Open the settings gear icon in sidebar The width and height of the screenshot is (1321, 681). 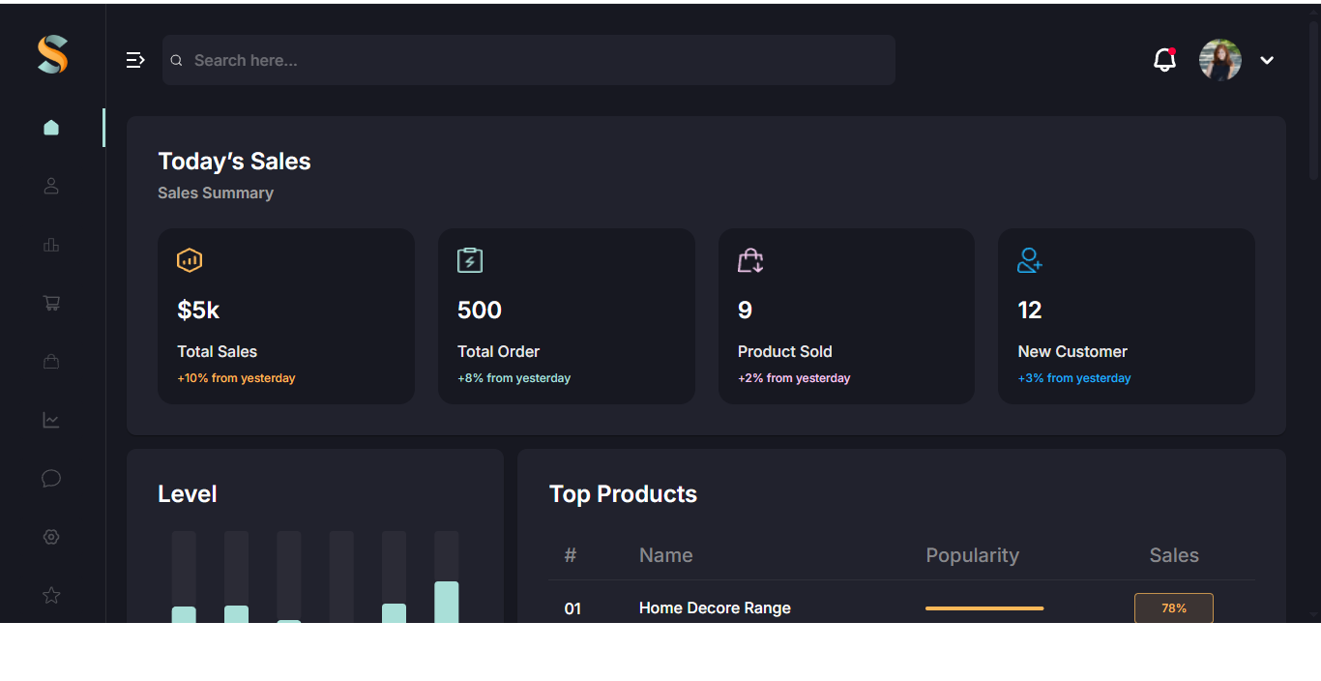click(50, 537)
